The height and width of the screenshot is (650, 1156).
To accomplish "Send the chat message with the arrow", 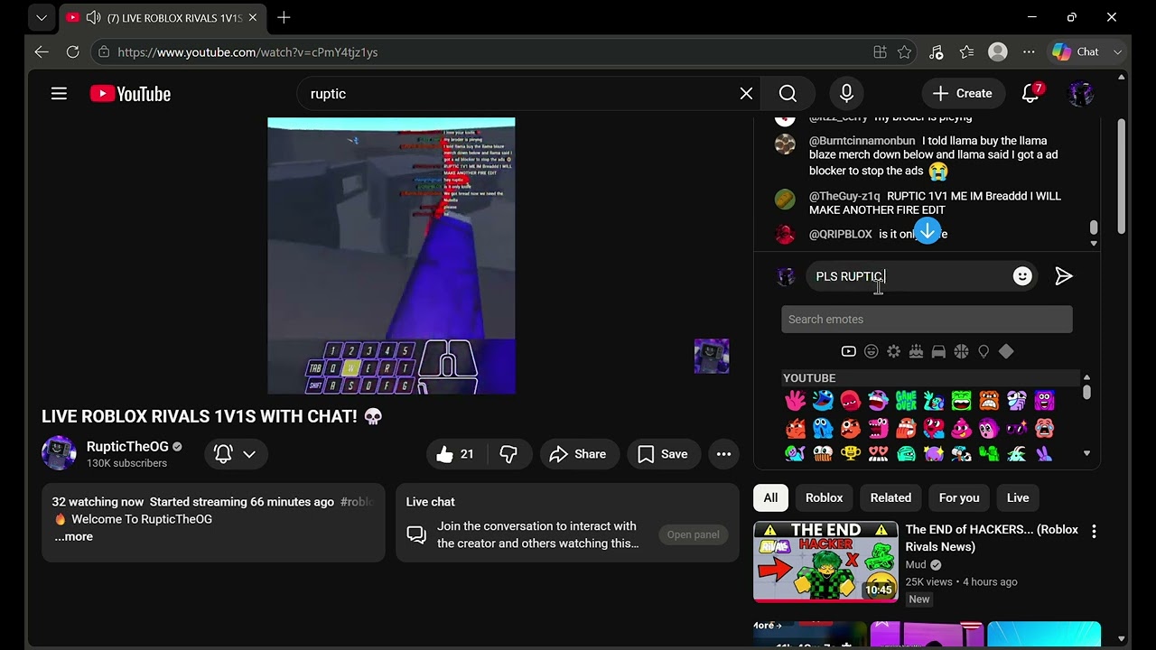I will click(1064, 276).
